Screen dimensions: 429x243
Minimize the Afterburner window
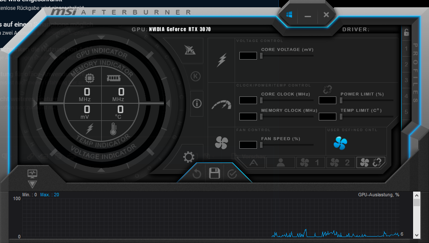[x=308, y=16]
